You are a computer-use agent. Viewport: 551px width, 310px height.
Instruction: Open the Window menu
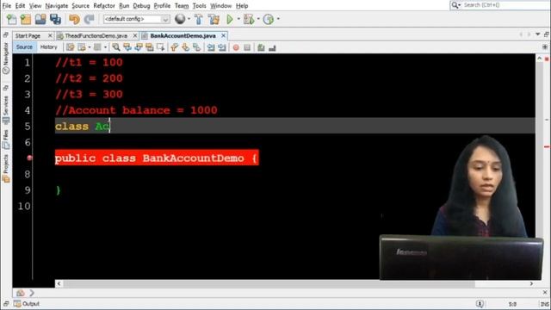coord(220,6)
